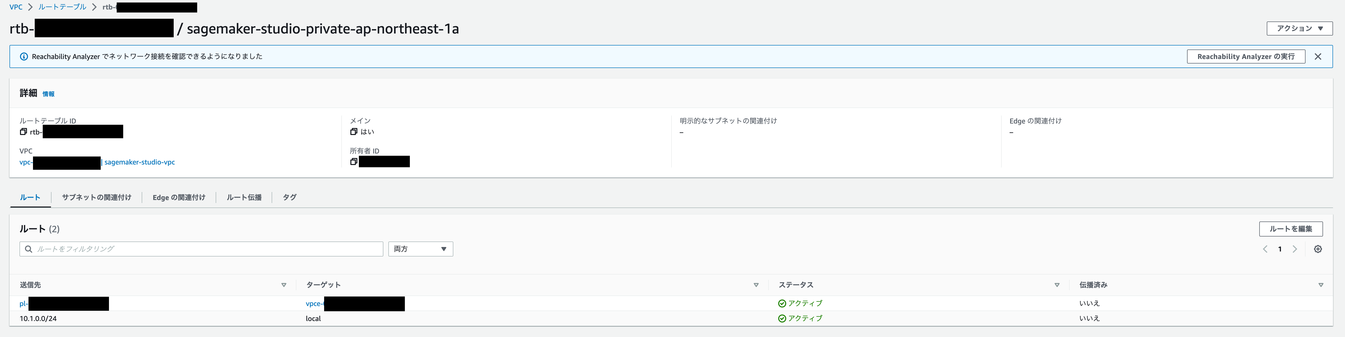Open the 情報 link next to 詳細
Image resolution: width=1345 pixels, height=337 pixels.
[48, 94]
